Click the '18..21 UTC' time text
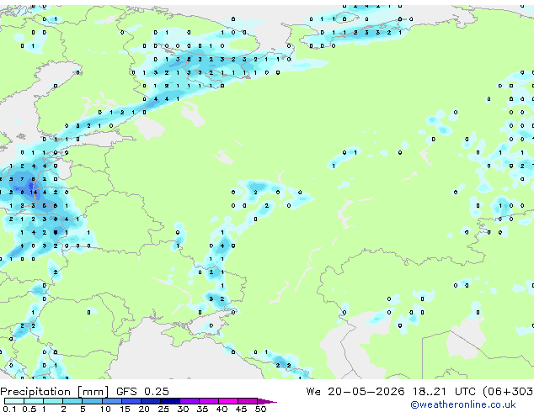Screen dimensions: 534x412 click(443, 391)
